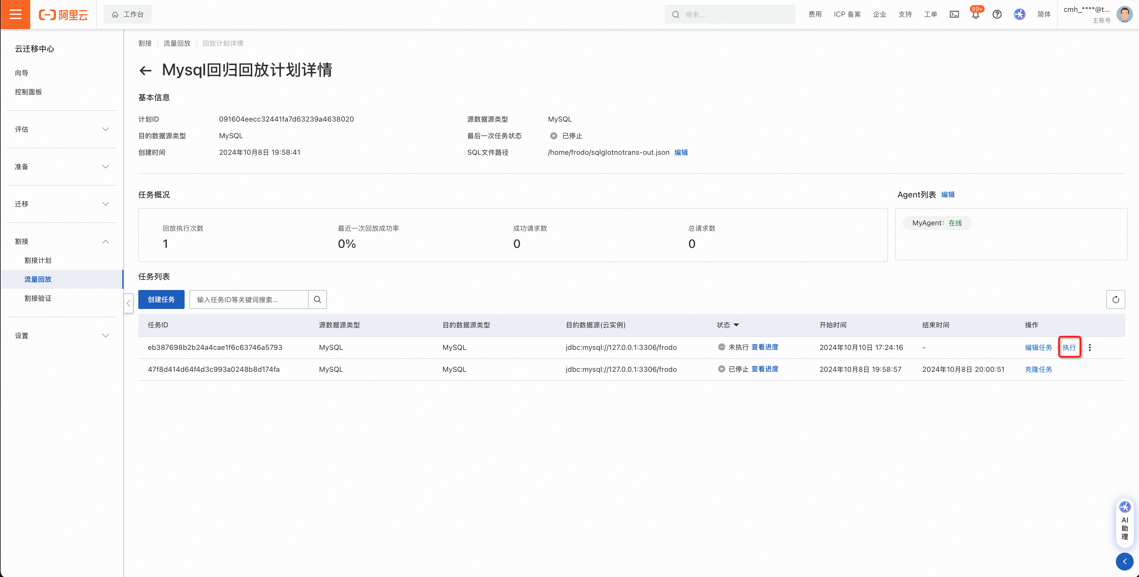1139x577 pixels.
Task: Open the ICP 备案 menu
Action: click(x=847, y=15)
